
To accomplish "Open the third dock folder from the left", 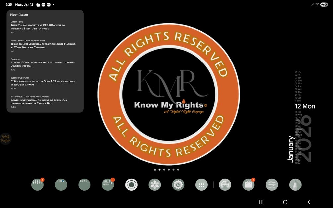I will point(84,185).
